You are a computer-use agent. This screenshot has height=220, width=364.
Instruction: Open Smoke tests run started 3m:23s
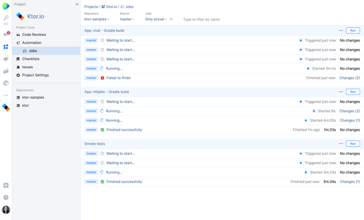click(x=114, y=173)
